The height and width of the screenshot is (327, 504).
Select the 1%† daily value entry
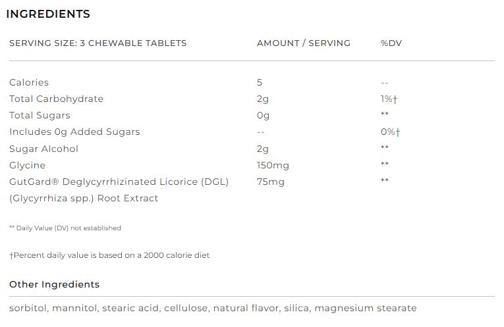point(389,99)
